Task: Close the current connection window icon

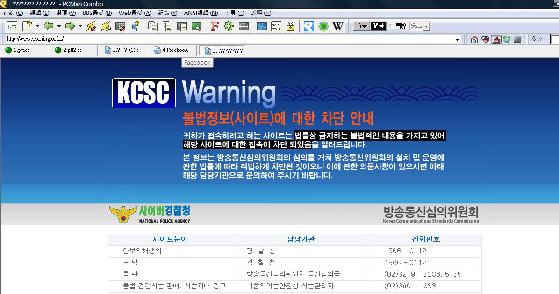Action: [x=121, y=26]
